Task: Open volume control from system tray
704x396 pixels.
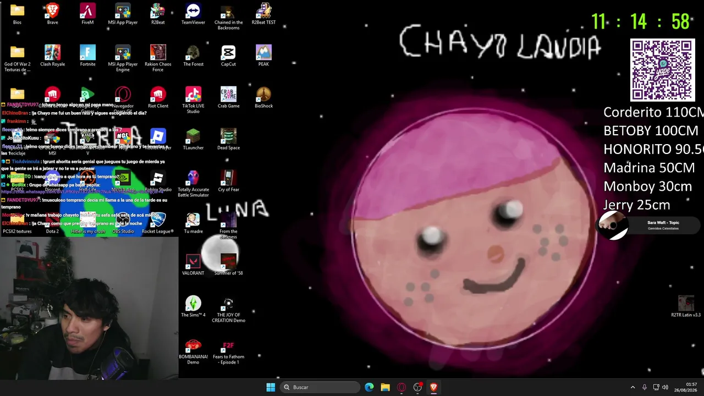Action: tap(665, 387)
